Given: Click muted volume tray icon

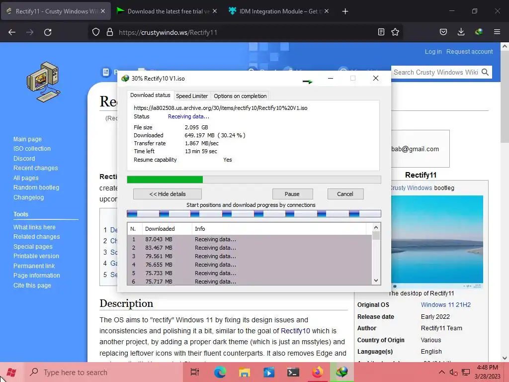Looking at the screenshot, I should point(453,372).
